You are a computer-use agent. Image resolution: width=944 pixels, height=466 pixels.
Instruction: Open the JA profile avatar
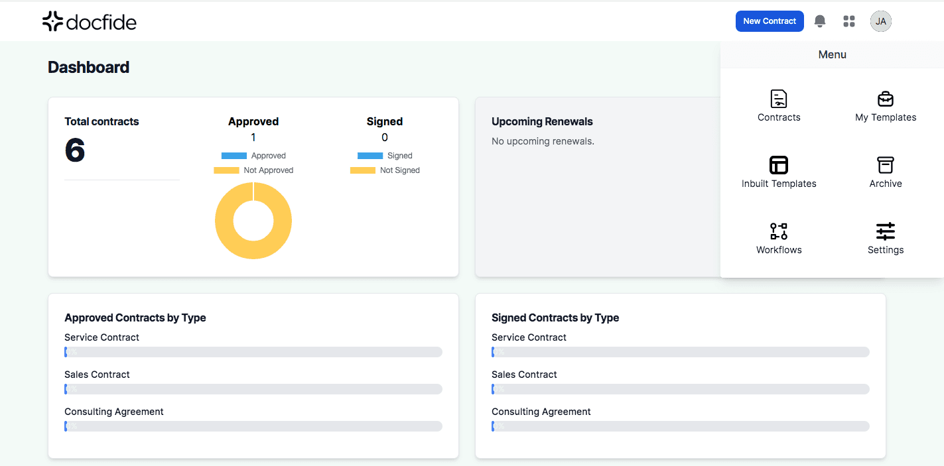tap(880, 21)
